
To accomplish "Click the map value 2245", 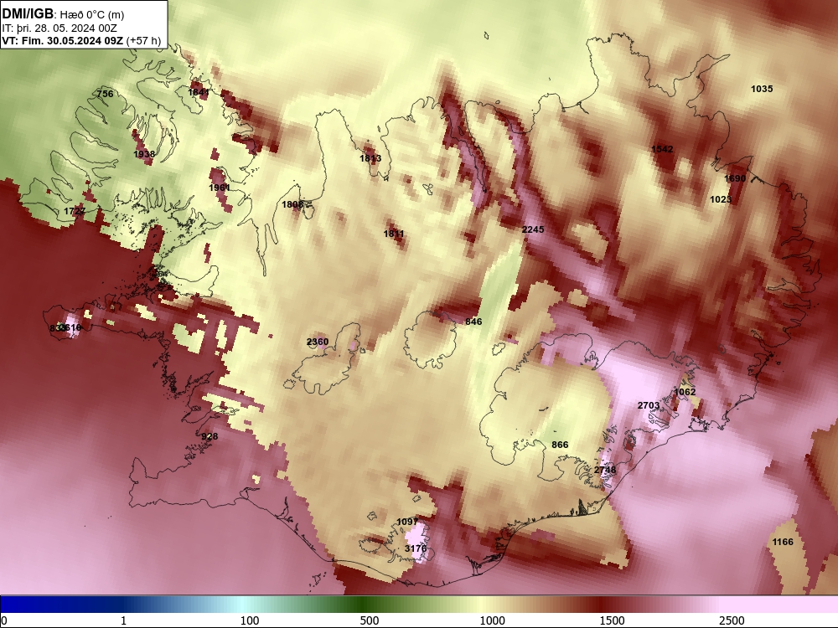I will (x=533, y=229).
